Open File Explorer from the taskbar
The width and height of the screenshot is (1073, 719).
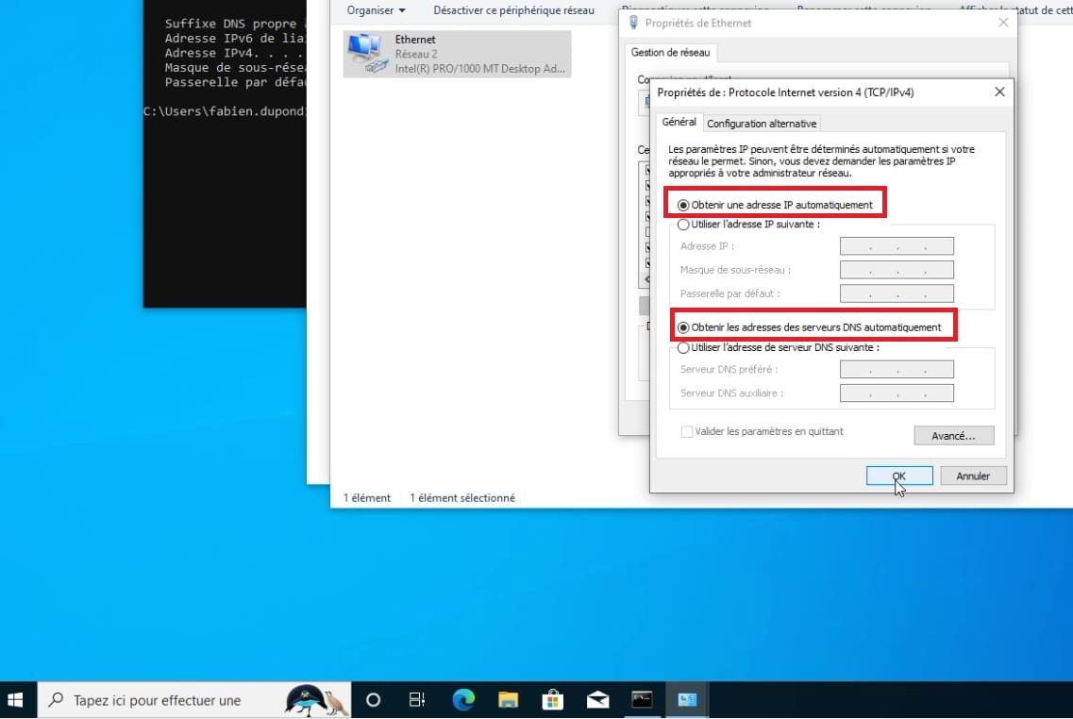(508, 699)
